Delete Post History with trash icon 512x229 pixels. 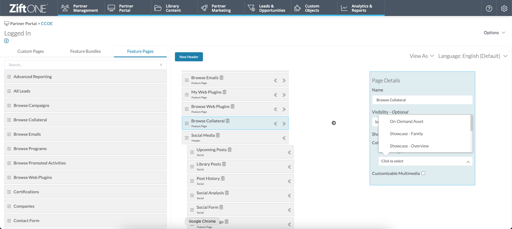coord(223,178)
